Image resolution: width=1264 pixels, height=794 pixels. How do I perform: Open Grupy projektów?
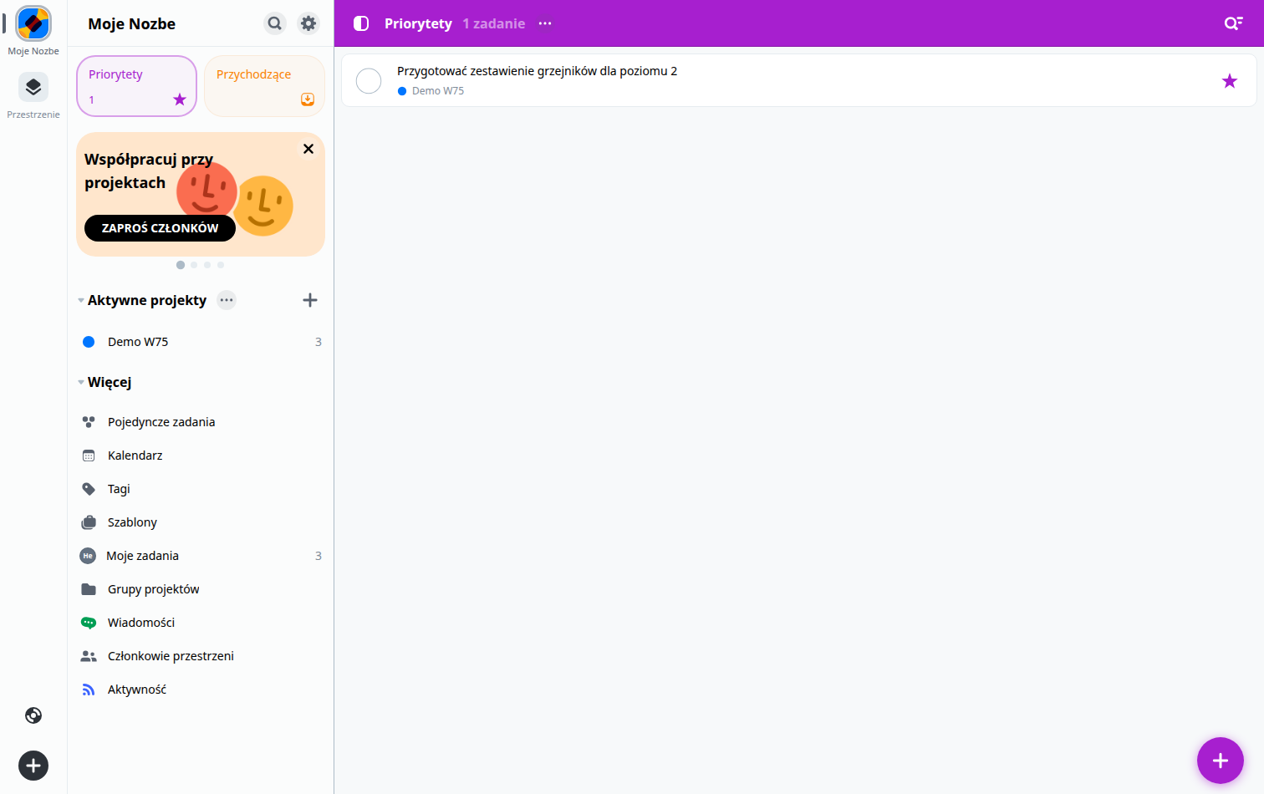point(201,589)
